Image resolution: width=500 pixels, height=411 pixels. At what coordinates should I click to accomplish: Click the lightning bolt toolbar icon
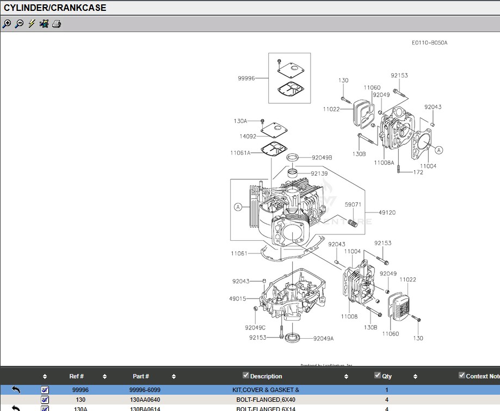coord(32,24)
